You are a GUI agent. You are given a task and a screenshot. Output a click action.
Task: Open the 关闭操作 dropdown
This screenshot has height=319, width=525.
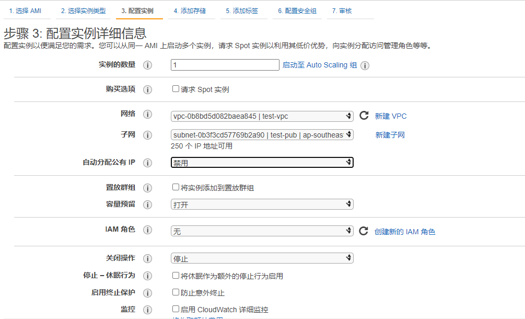point(261,258)
